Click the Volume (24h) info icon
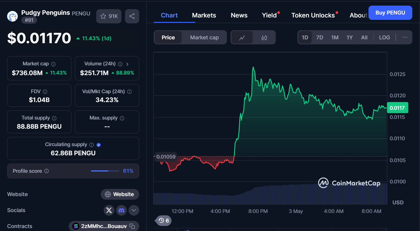This screenshot has height=231, width=420. tap(120, 64)
